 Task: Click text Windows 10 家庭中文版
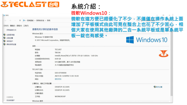click(x=44, y=37)
